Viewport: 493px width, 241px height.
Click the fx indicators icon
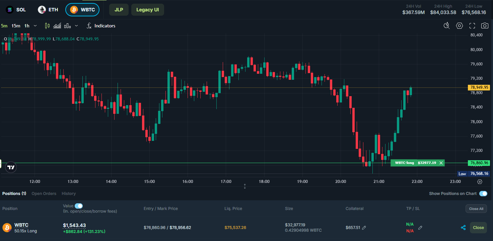pyautogui.click(x=89, y=26)
